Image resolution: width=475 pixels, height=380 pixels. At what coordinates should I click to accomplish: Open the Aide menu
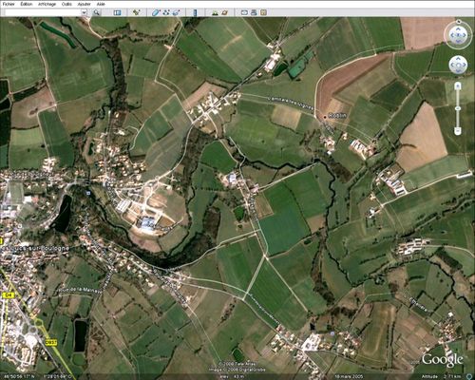click(x=101, y=4)
